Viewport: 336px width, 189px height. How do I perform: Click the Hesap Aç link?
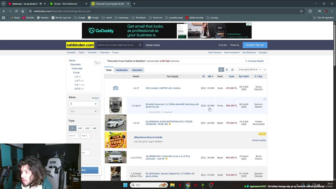click(235, 45)
